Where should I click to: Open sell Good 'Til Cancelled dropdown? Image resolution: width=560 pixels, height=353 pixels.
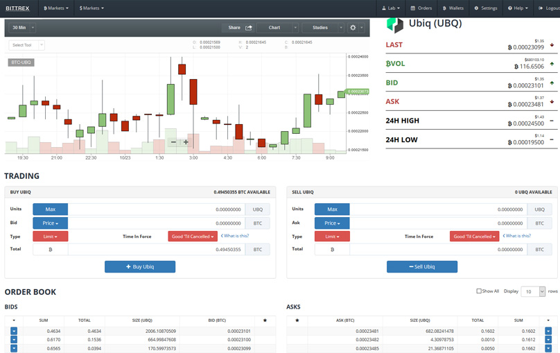pos(475,236)
